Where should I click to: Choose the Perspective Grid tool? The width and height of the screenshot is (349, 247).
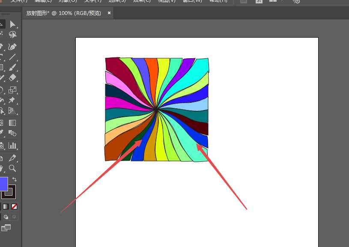click(12, 111)
